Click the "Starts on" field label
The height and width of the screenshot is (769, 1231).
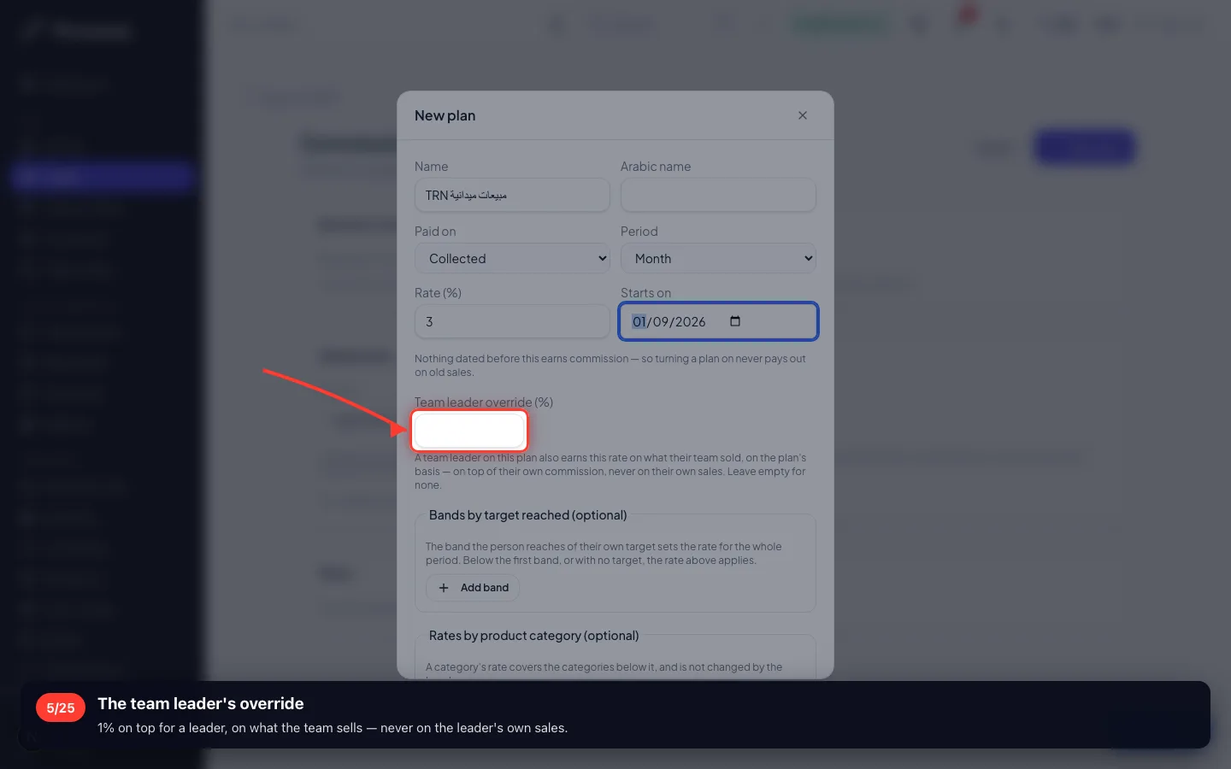tap(645, 293)
